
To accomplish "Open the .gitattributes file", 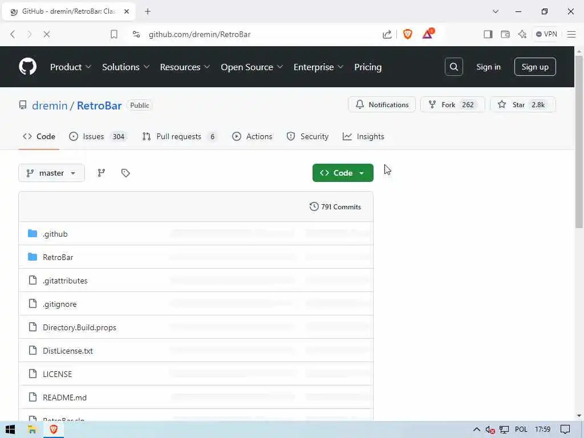I will click(65, 281).
